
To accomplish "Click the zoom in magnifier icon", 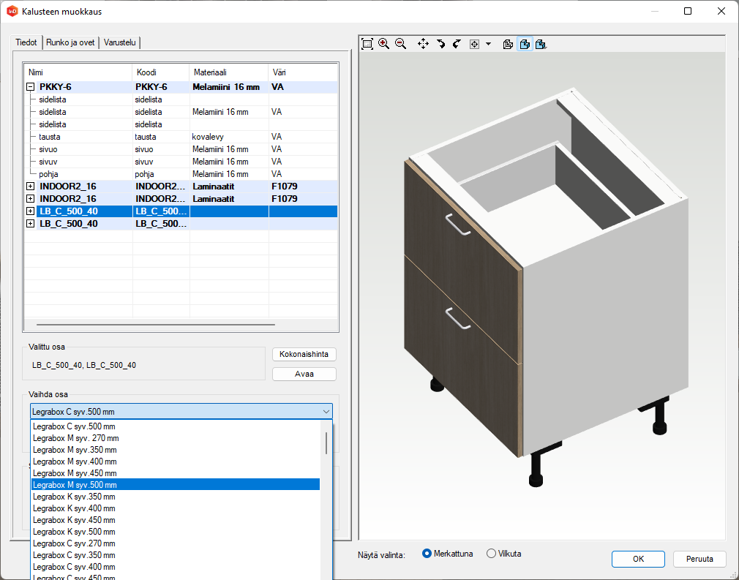I will [x=383, y=44].
